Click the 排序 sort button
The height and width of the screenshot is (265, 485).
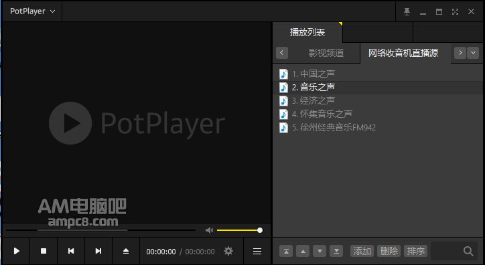coord(416,251)
